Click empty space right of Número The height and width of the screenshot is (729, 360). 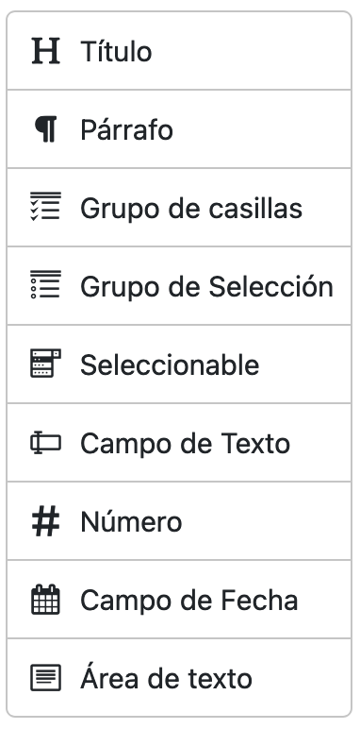pyautogui.click(x=265, y=521)
